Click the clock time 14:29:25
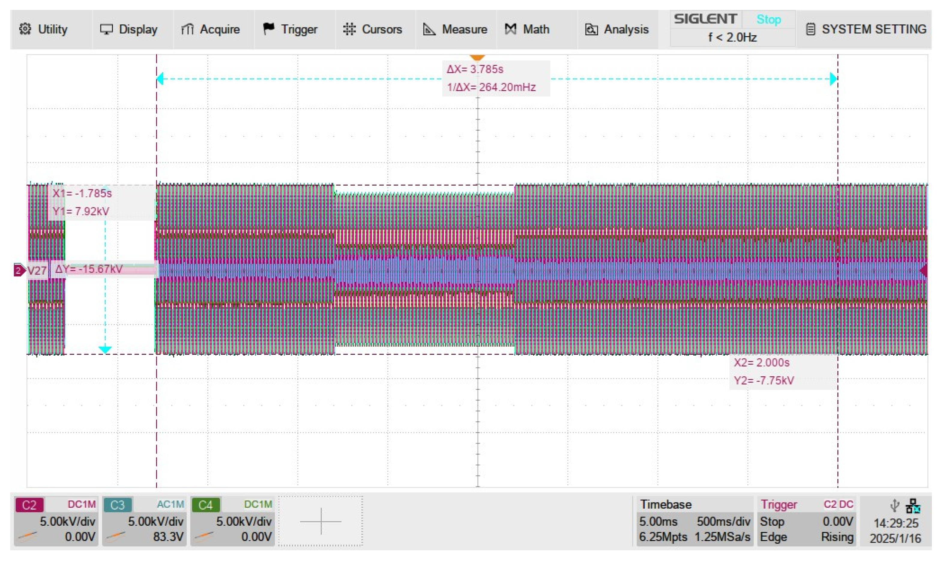 896,523
